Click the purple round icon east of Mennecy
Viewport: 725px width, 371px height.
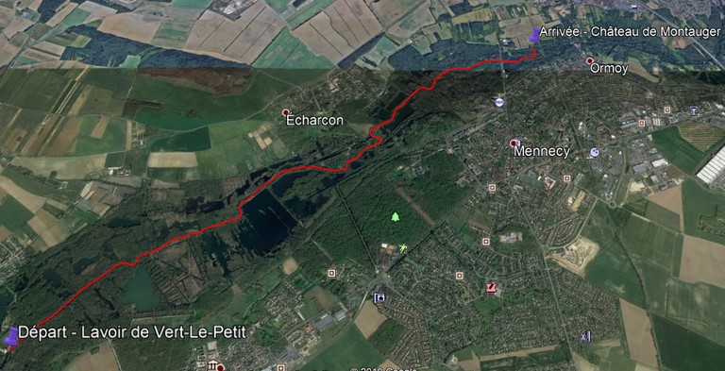coord(594,152)
